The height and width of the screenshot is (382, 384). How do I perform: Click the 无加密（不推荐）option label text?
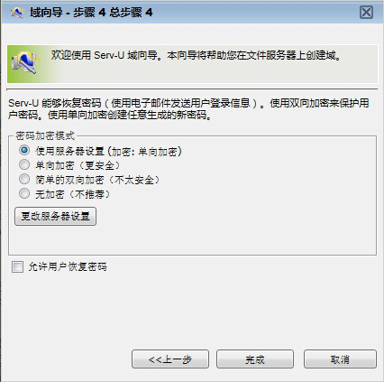tap(73, 194)
